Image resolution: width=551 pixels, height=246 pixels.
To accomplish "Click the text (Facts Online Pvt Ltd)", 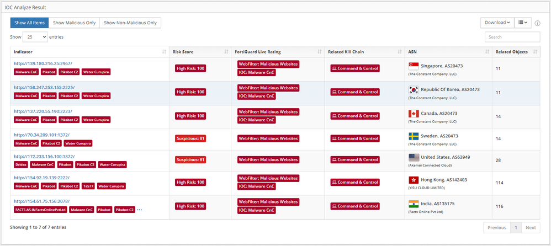I will [x=426, y=212].
